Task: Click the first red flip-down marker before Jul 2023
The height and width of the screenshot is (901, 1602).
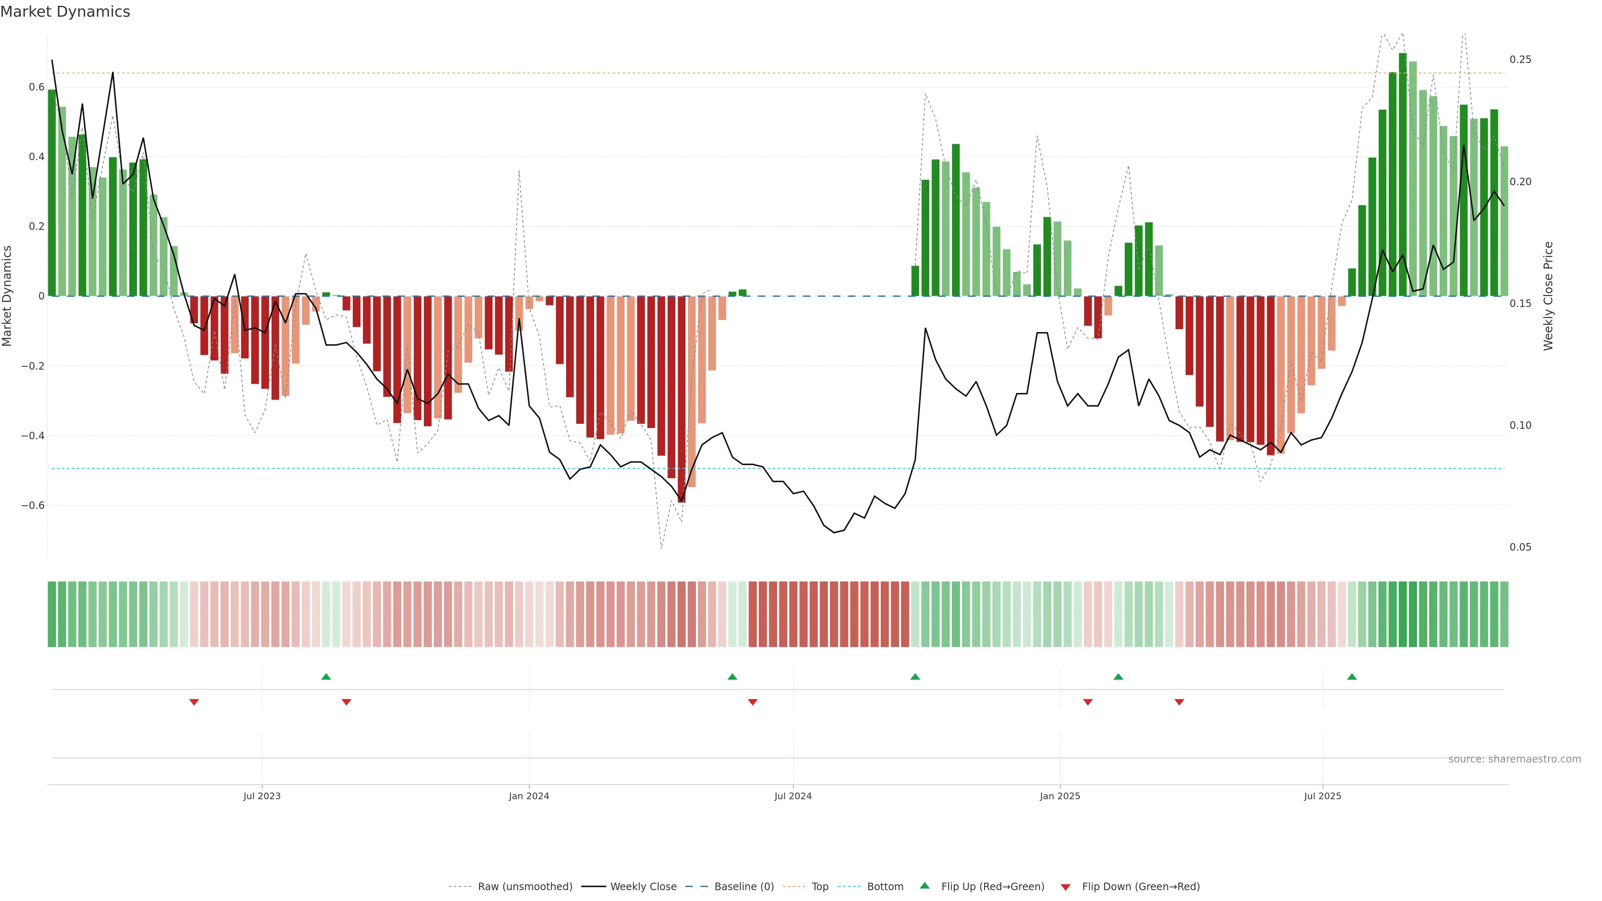Action: click(x=194, y=702)
